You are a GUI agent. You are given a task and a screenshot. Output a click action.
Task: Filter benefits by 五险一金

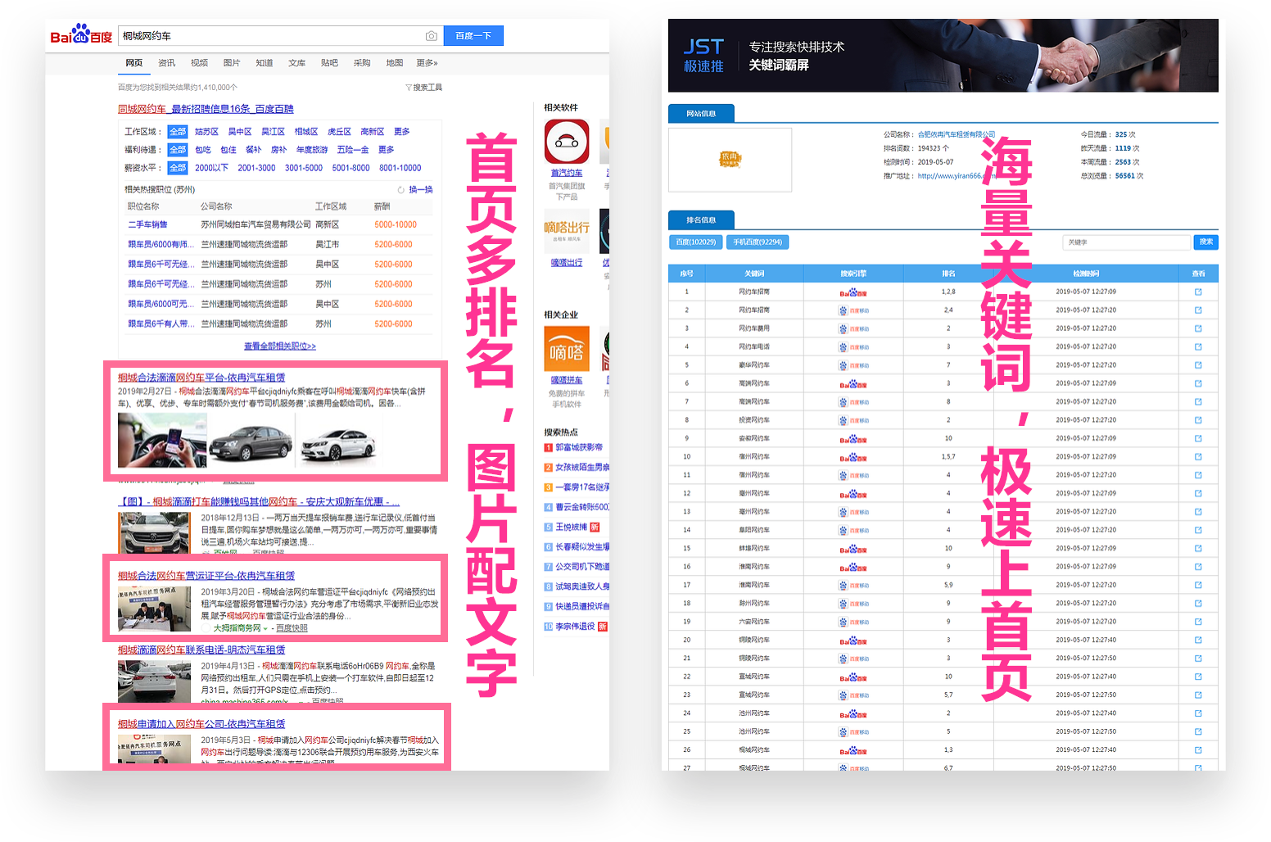point(353,150)
